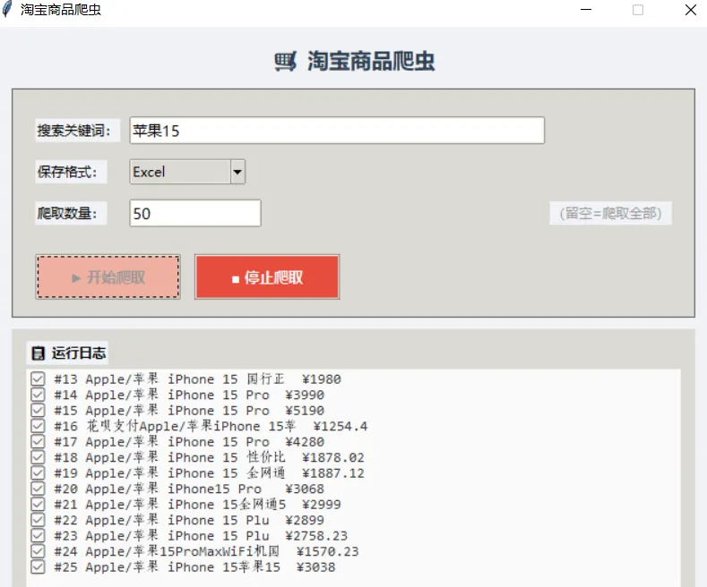Click the 爬取数量 field showing 50
The width and height of the screenshot is (707, 587).
click(x=195, y=213)
